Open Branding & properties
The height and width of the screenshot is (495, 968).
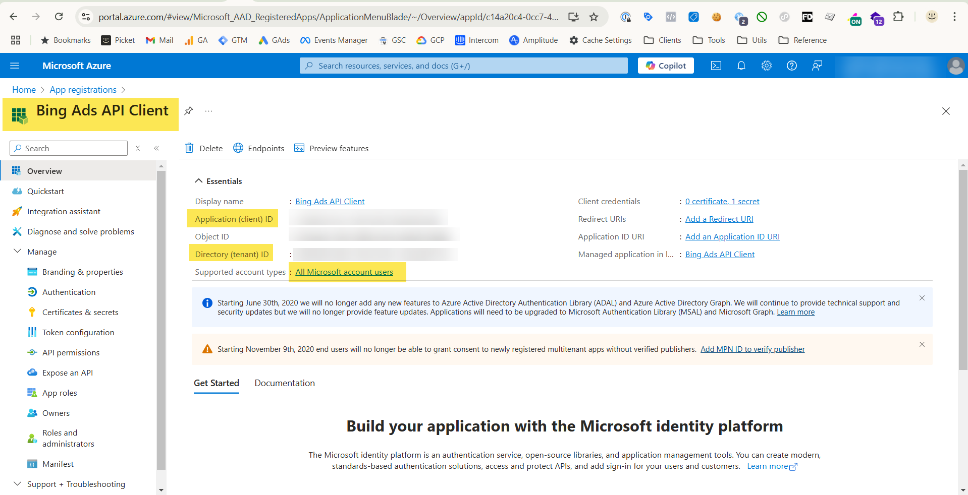tap(83, 272)
